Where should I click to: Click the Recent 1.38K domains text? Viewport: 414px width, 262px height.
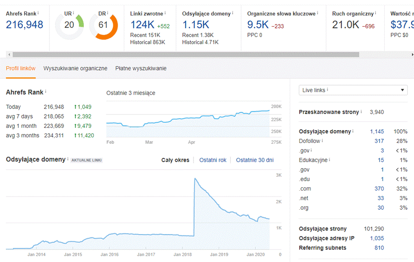click(198, 35)
